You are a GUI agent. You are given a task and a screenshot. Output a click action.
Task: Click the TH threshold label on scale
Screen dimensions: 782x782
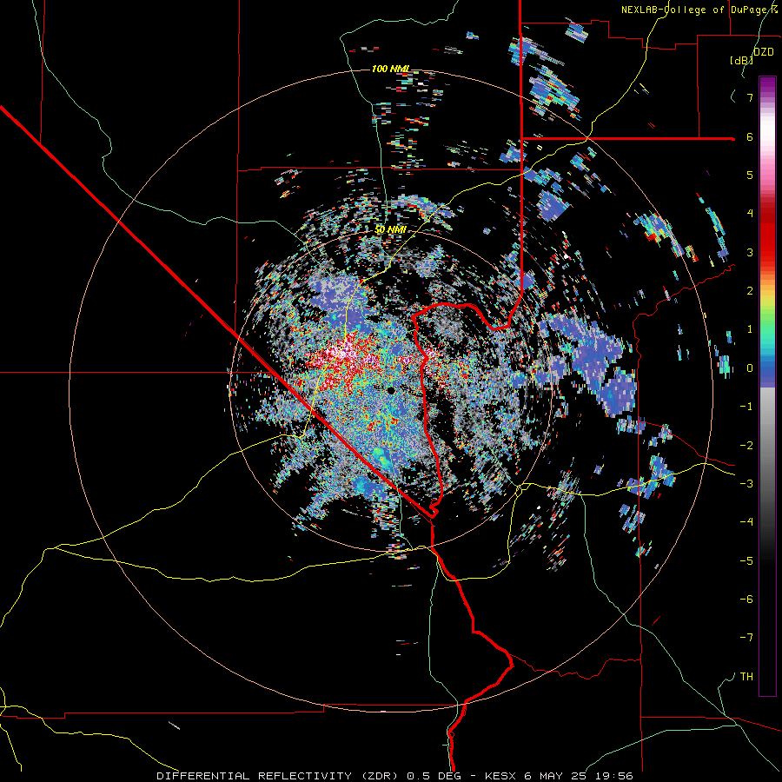click(746, 677)
